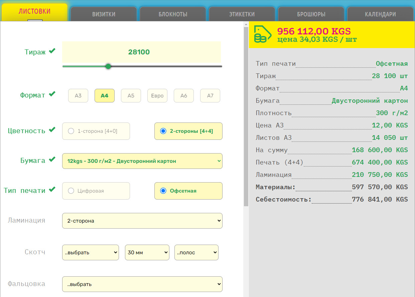Click the Листов A3 value 14 050 шт

click(390, 138)
